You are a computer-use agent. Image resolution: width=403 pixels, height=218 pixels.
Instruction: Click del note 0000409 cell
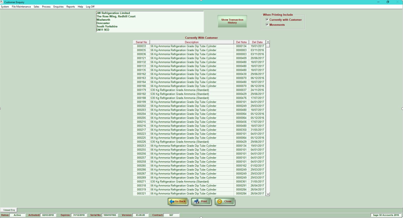click(x=241, y=58)
